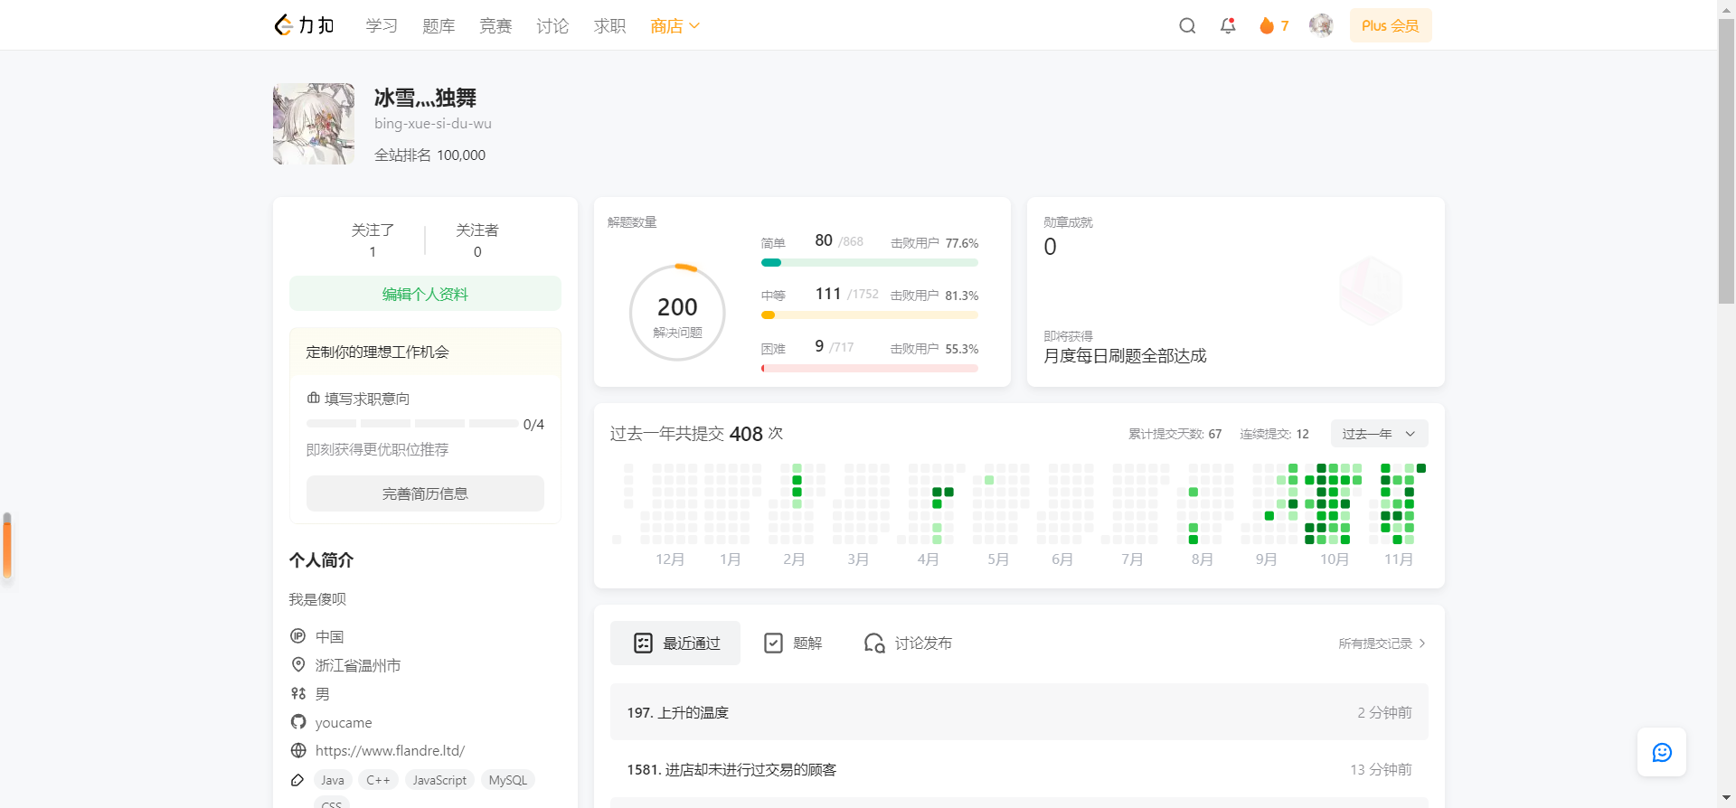Select the 最近通过 tab

(675, 644)
